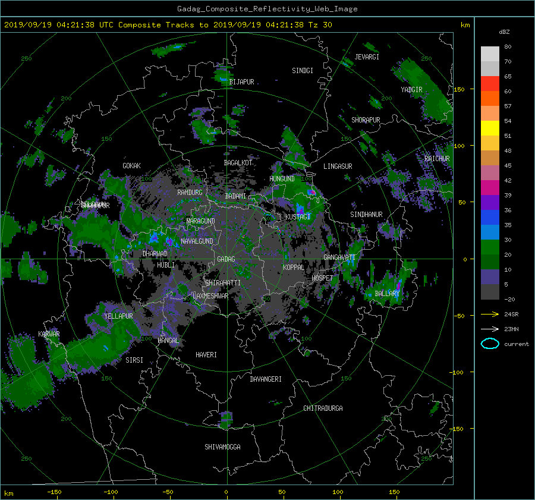Click the GADAG radar center label

[x=226, y=259]
